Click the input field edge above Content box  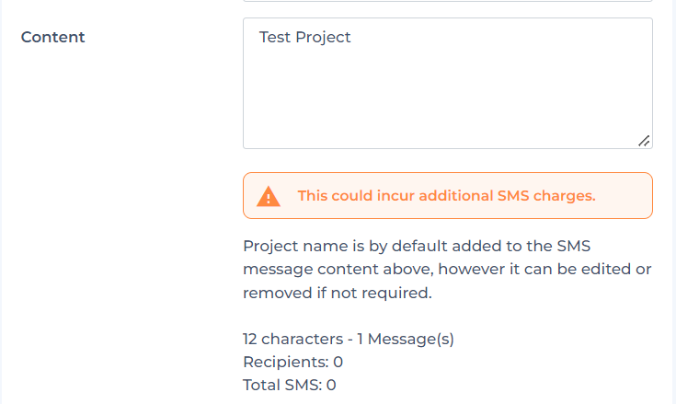click(447, 2)
